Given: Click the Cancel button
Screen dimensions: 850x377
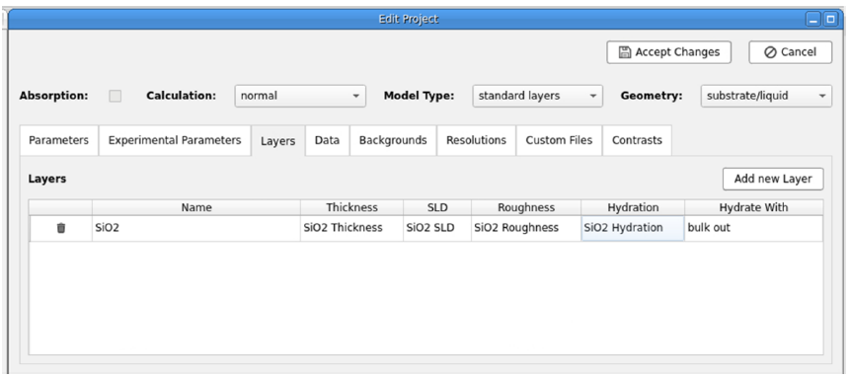Looking at the screenshot, I should tap(791, 52).
